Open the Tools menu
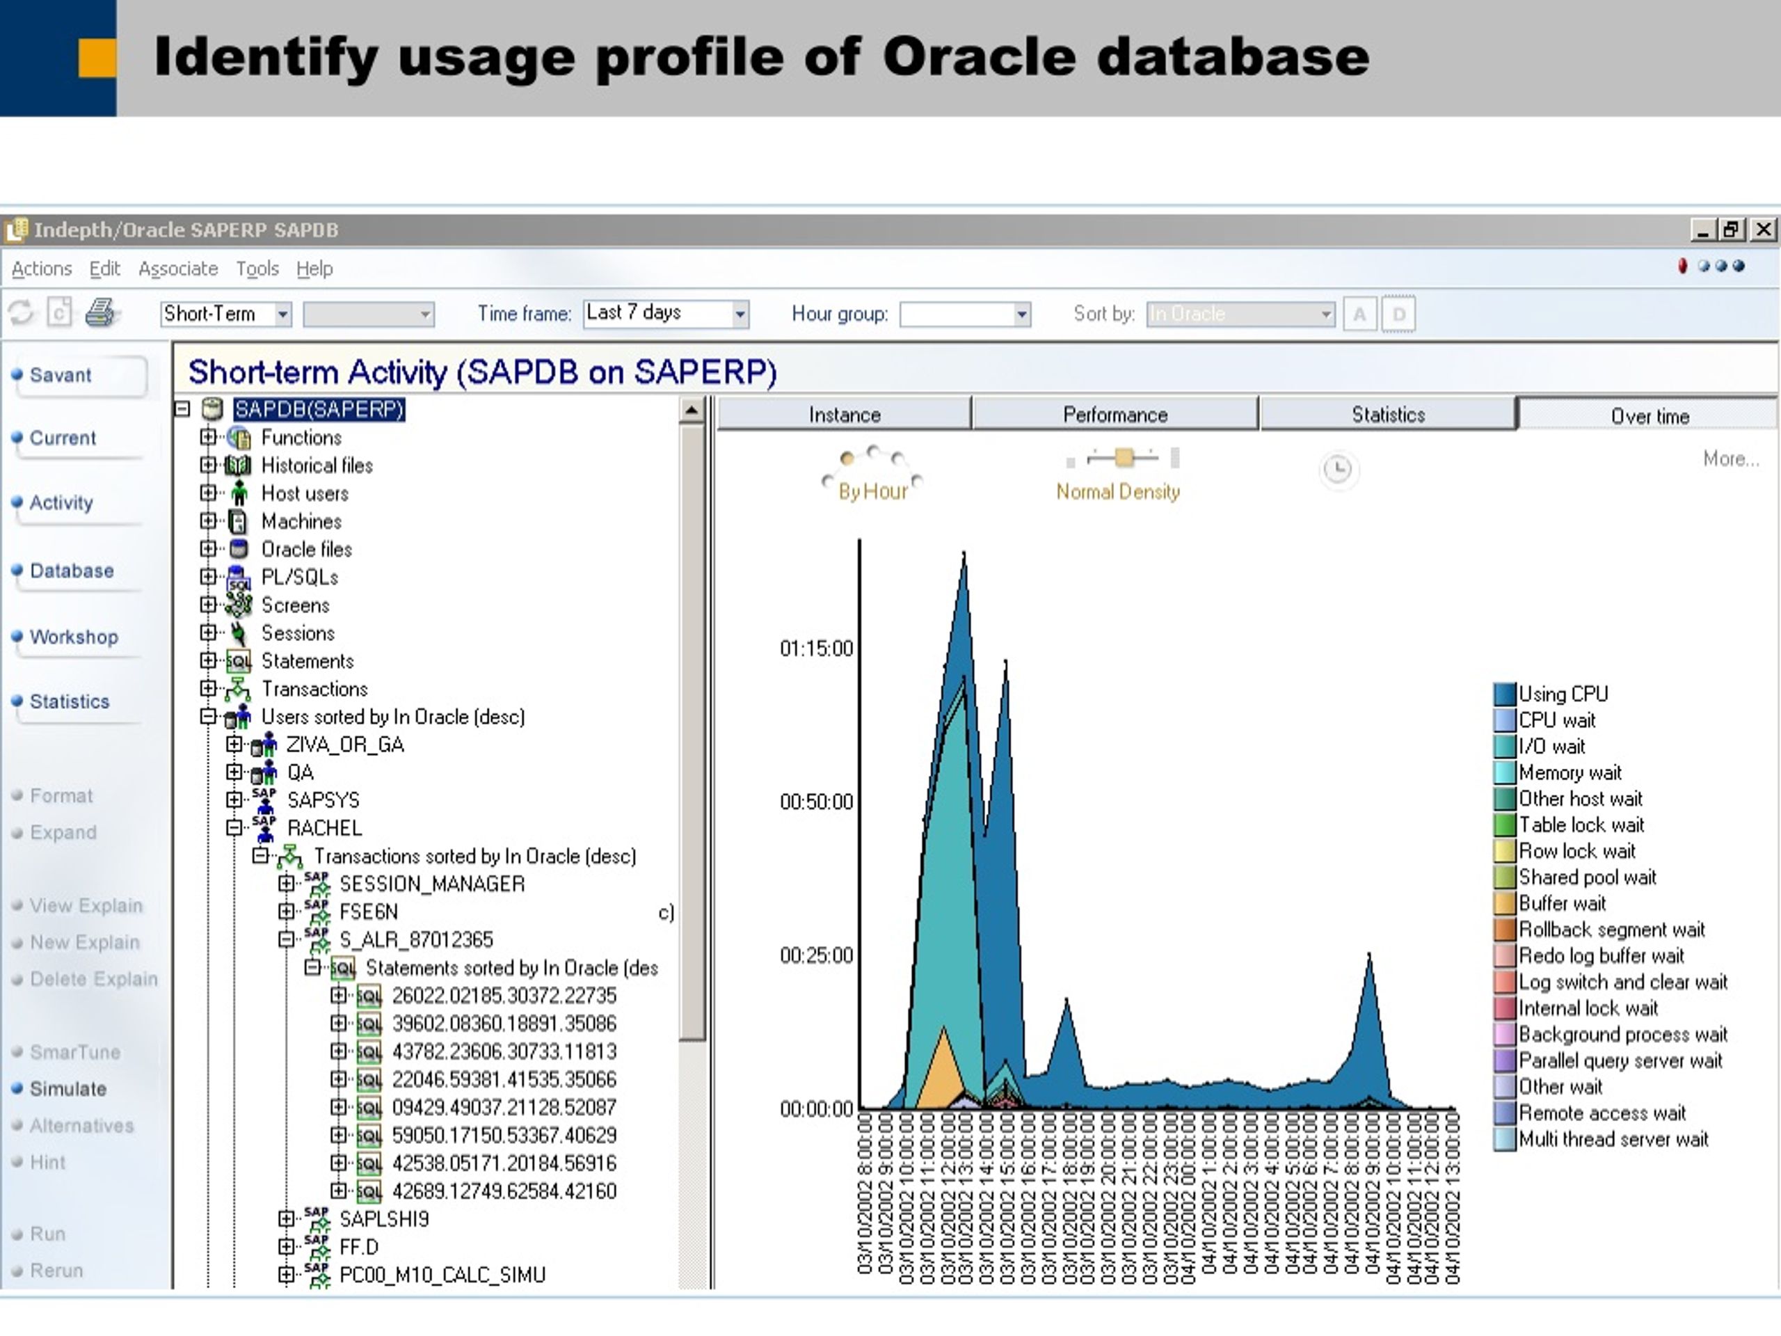1781x1336 pixels. [x=257, y=268]
